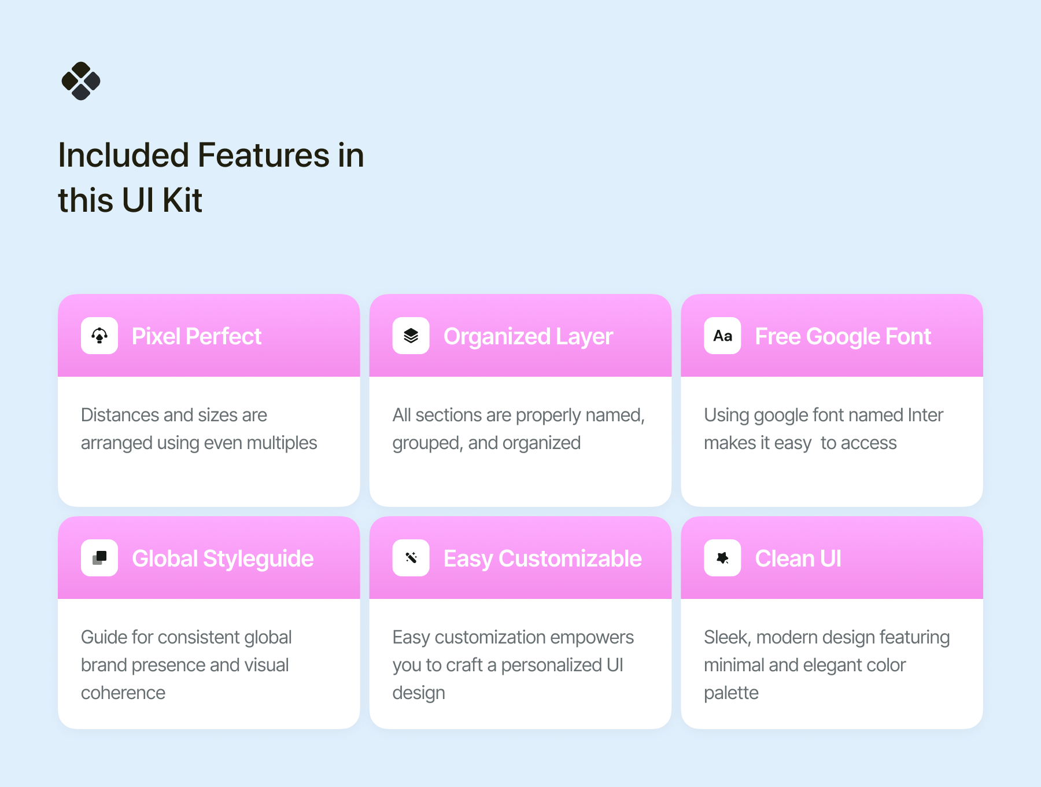Click the Clean UI star icon
The image size is (1041, 787).
[x=722, y=558]
